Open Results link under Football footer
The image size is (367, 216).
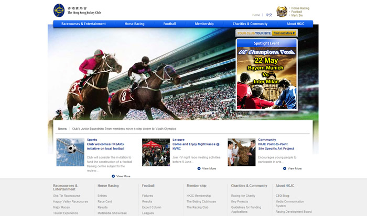pyautogui.click(x=147, y=201)
